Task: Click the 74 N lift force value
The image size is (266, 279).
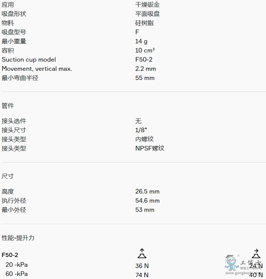Action: (142, 275)
